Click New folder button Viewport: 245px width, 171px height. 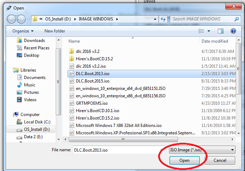pos(55,31)
